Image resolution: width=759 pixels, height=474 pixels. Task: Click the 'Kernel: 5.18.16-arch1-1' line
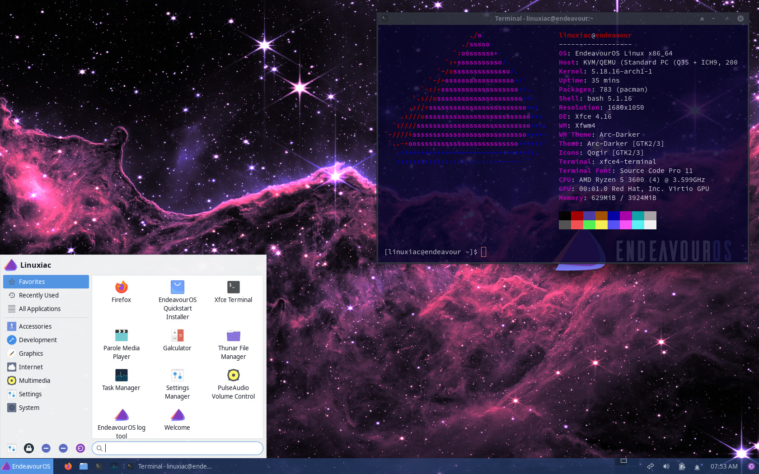pyautogui.click(x=605, y=71)
